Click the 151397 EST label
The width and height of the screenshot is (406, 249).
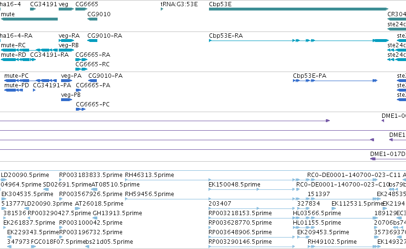(x=319, y=194)
